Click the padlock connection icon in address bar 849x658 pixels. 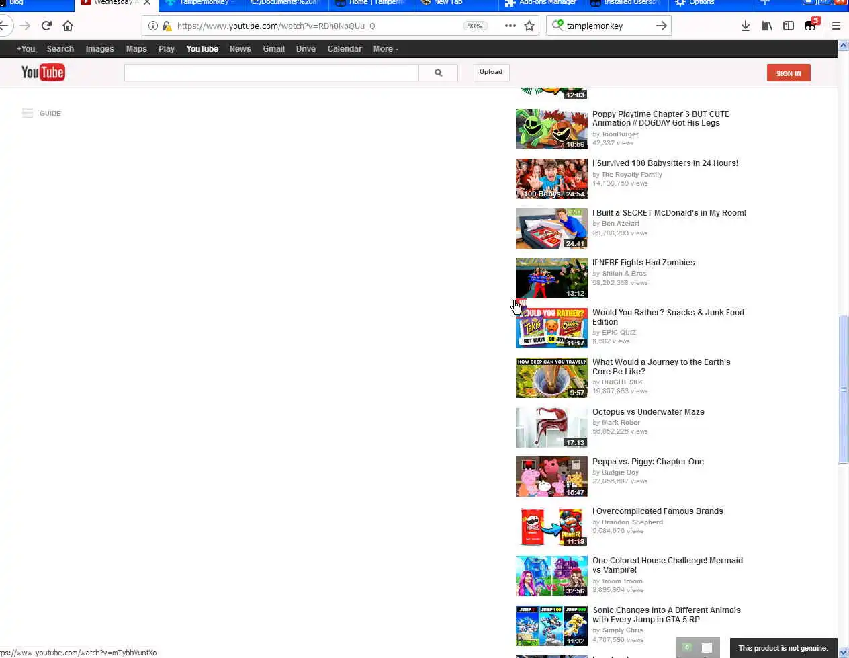[167, 26]
